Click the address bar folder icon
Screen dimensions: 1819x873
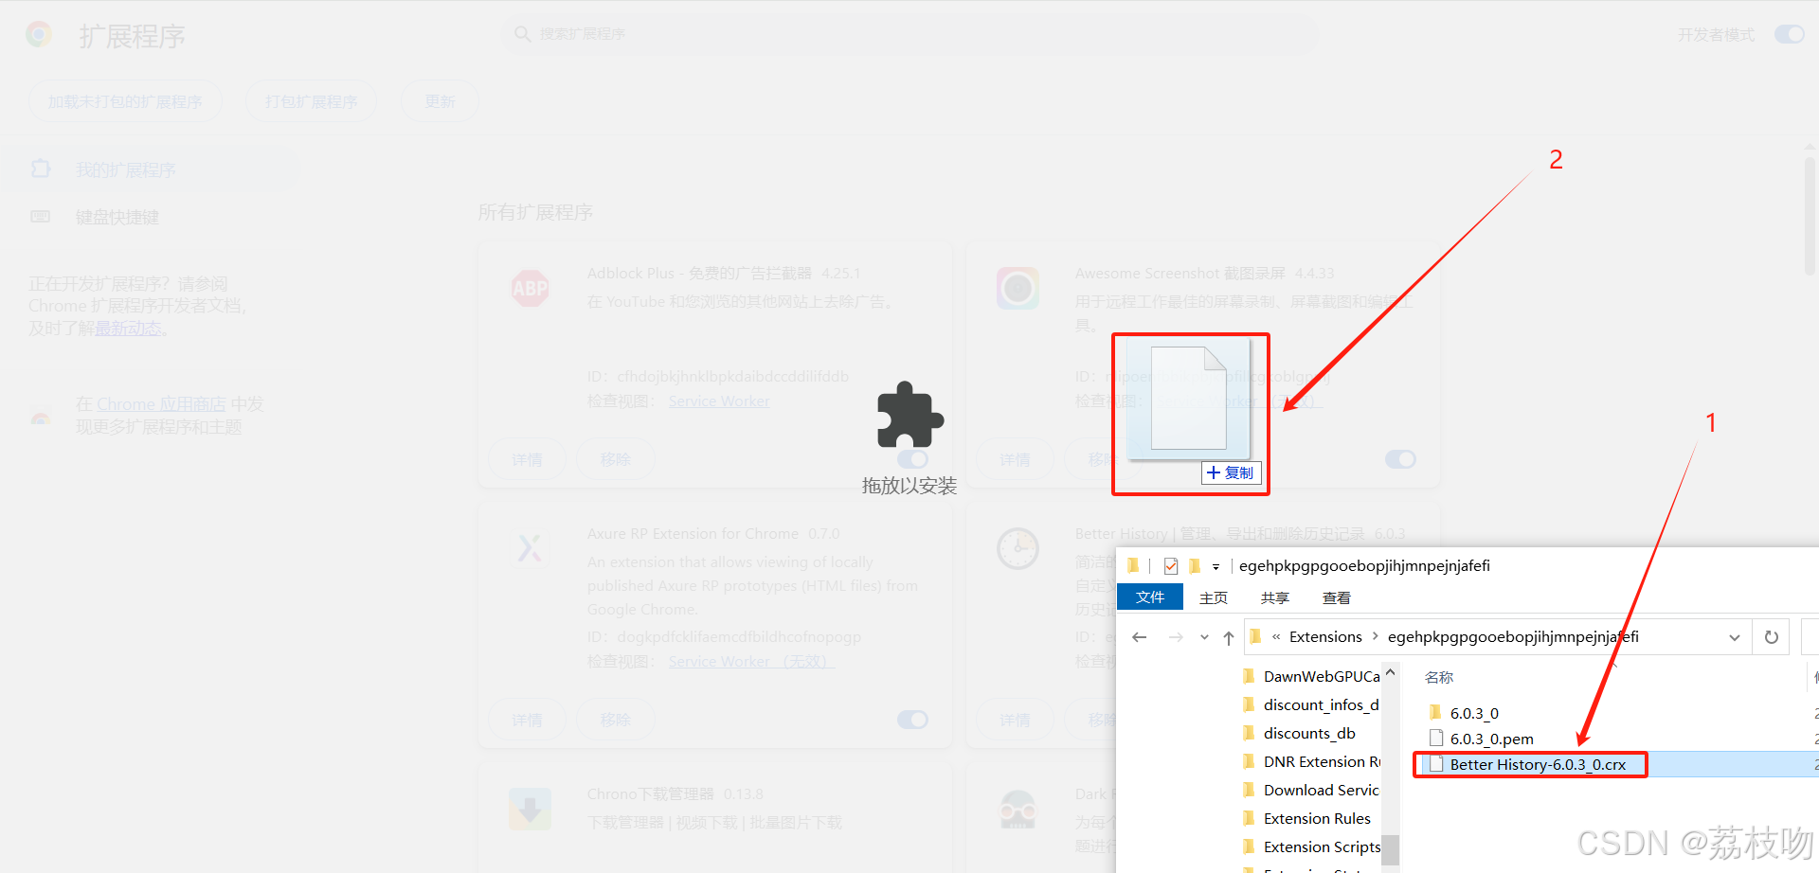coord(1255,636)
